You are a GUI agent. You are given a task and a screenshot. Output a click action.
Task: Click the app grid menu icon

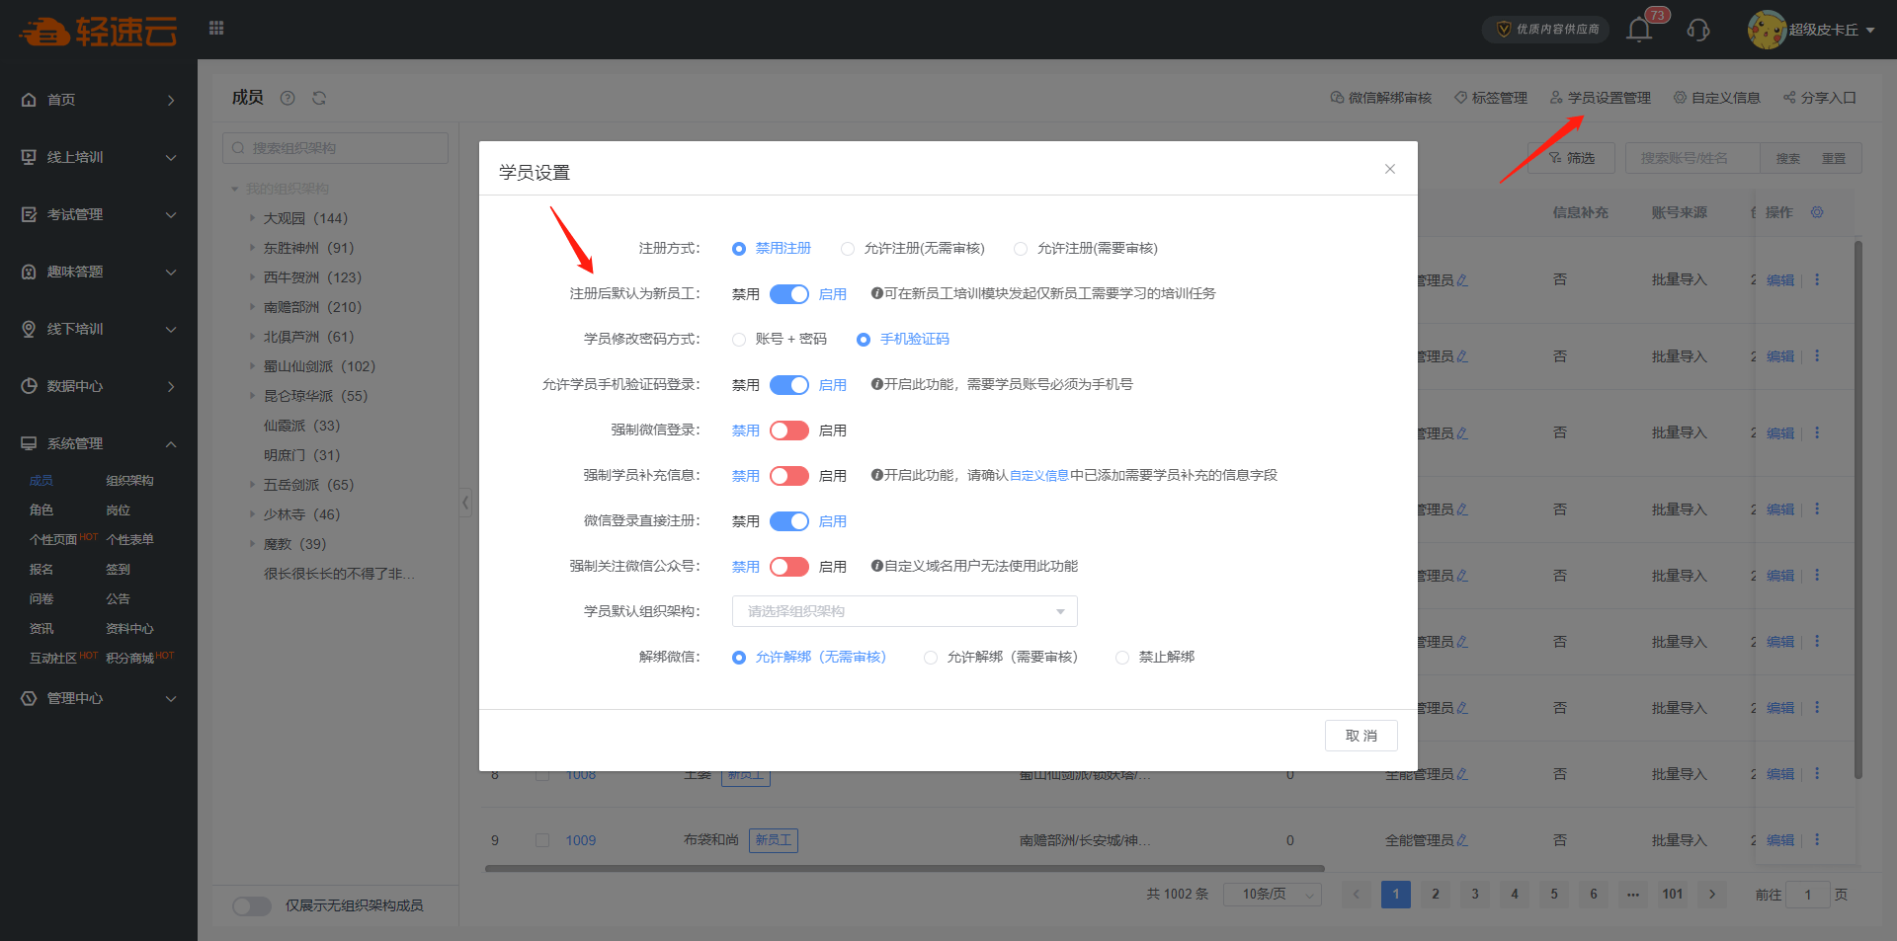216,29
